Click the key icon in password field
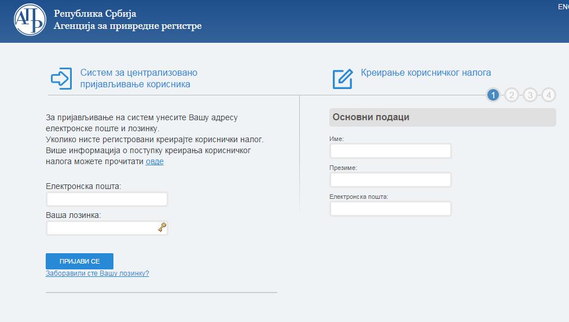Viewport: 569px width, 322px height. 162,228
